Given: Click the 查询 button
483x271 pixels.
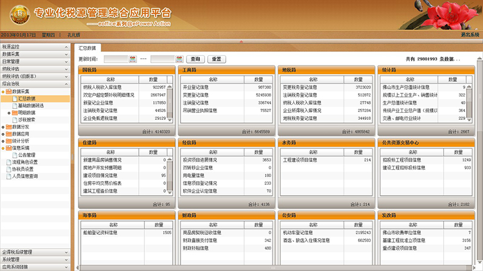Looking at the screenshot, I should 195,59.
